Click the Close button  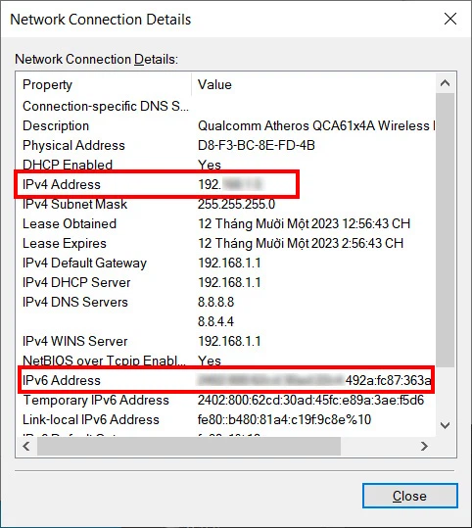pos(409,496)
